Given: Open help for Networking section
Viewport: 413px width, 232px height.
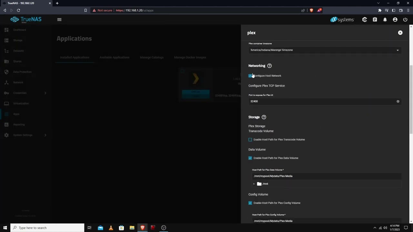Looking at the screenshot, I should [x=269, y=66].
